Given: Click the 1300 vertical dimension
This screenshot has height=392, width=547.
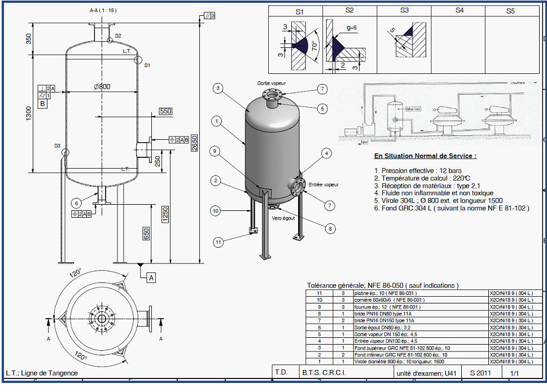Looking at the screenshot, I should point(29,113).
